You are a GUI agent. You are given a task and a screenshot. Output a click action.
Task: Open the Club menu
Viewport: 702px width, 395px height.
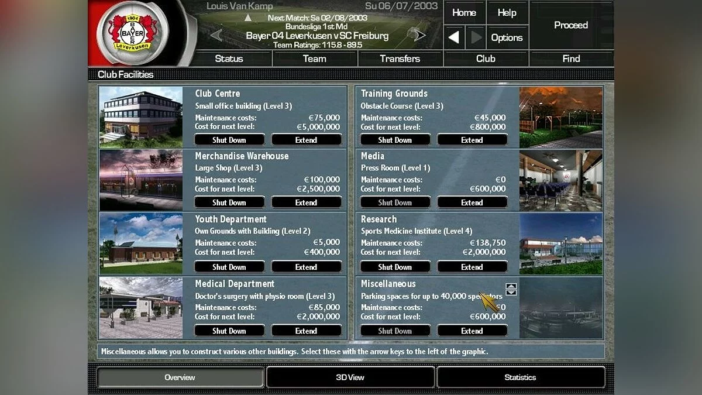(x=486, y=59)
